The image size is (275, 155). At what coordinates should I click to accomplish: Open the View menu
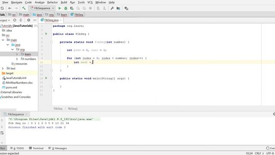pos(5,3)
